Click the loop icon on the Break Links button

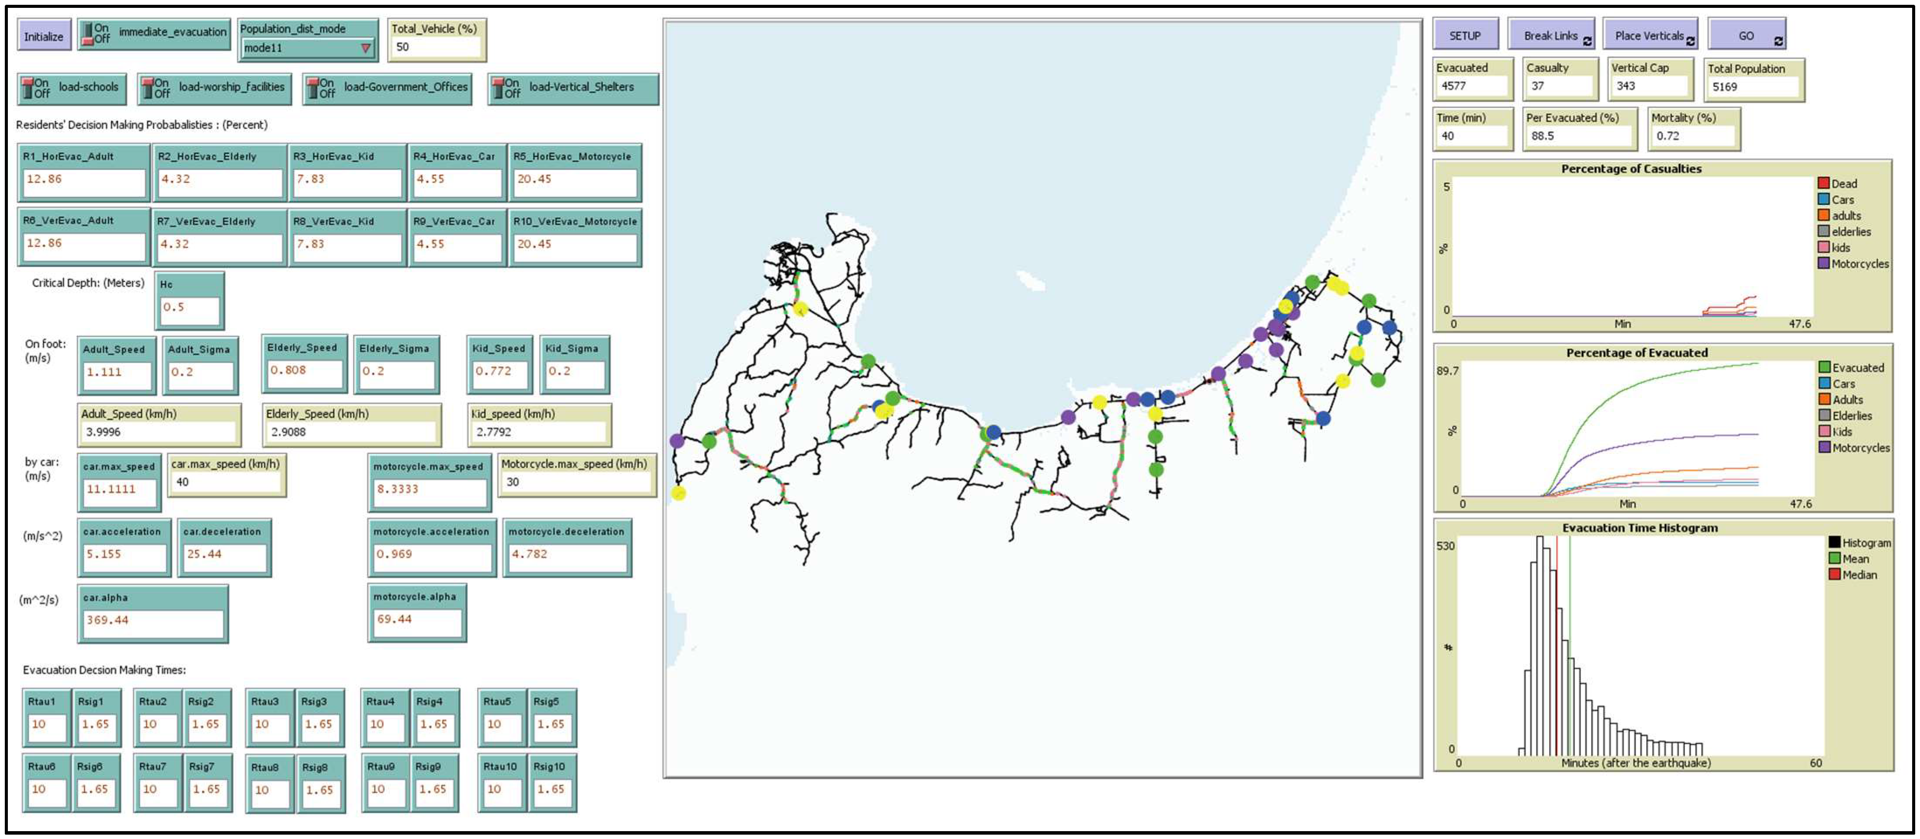pos(1587,42)
